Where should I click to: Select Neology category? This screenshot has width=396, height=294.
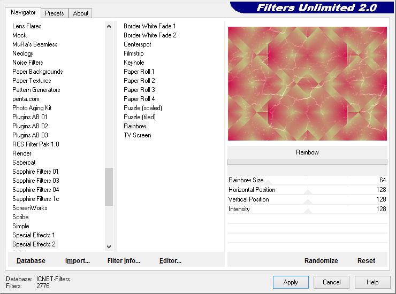point(22,53)
